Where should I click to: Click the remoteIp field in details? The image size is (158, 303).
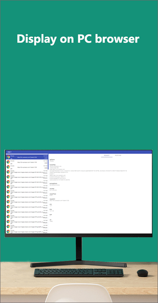[52, 189]
